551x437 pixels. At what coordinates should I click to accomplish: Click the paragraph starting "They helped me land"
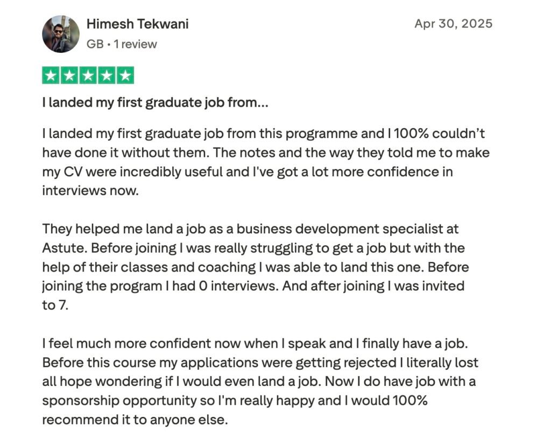coord(256,267)
